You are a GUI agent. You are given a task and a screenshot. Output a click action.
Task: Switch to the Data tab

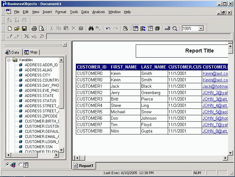tap(13, 52)
